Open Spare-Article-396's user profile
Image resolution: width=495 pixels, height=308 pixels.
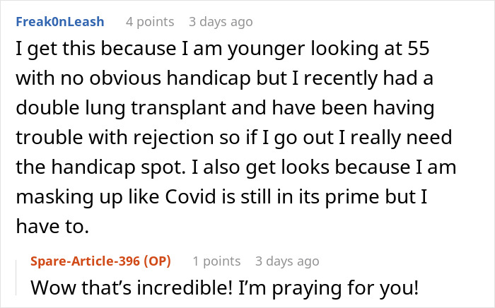[x=86, y=261]
